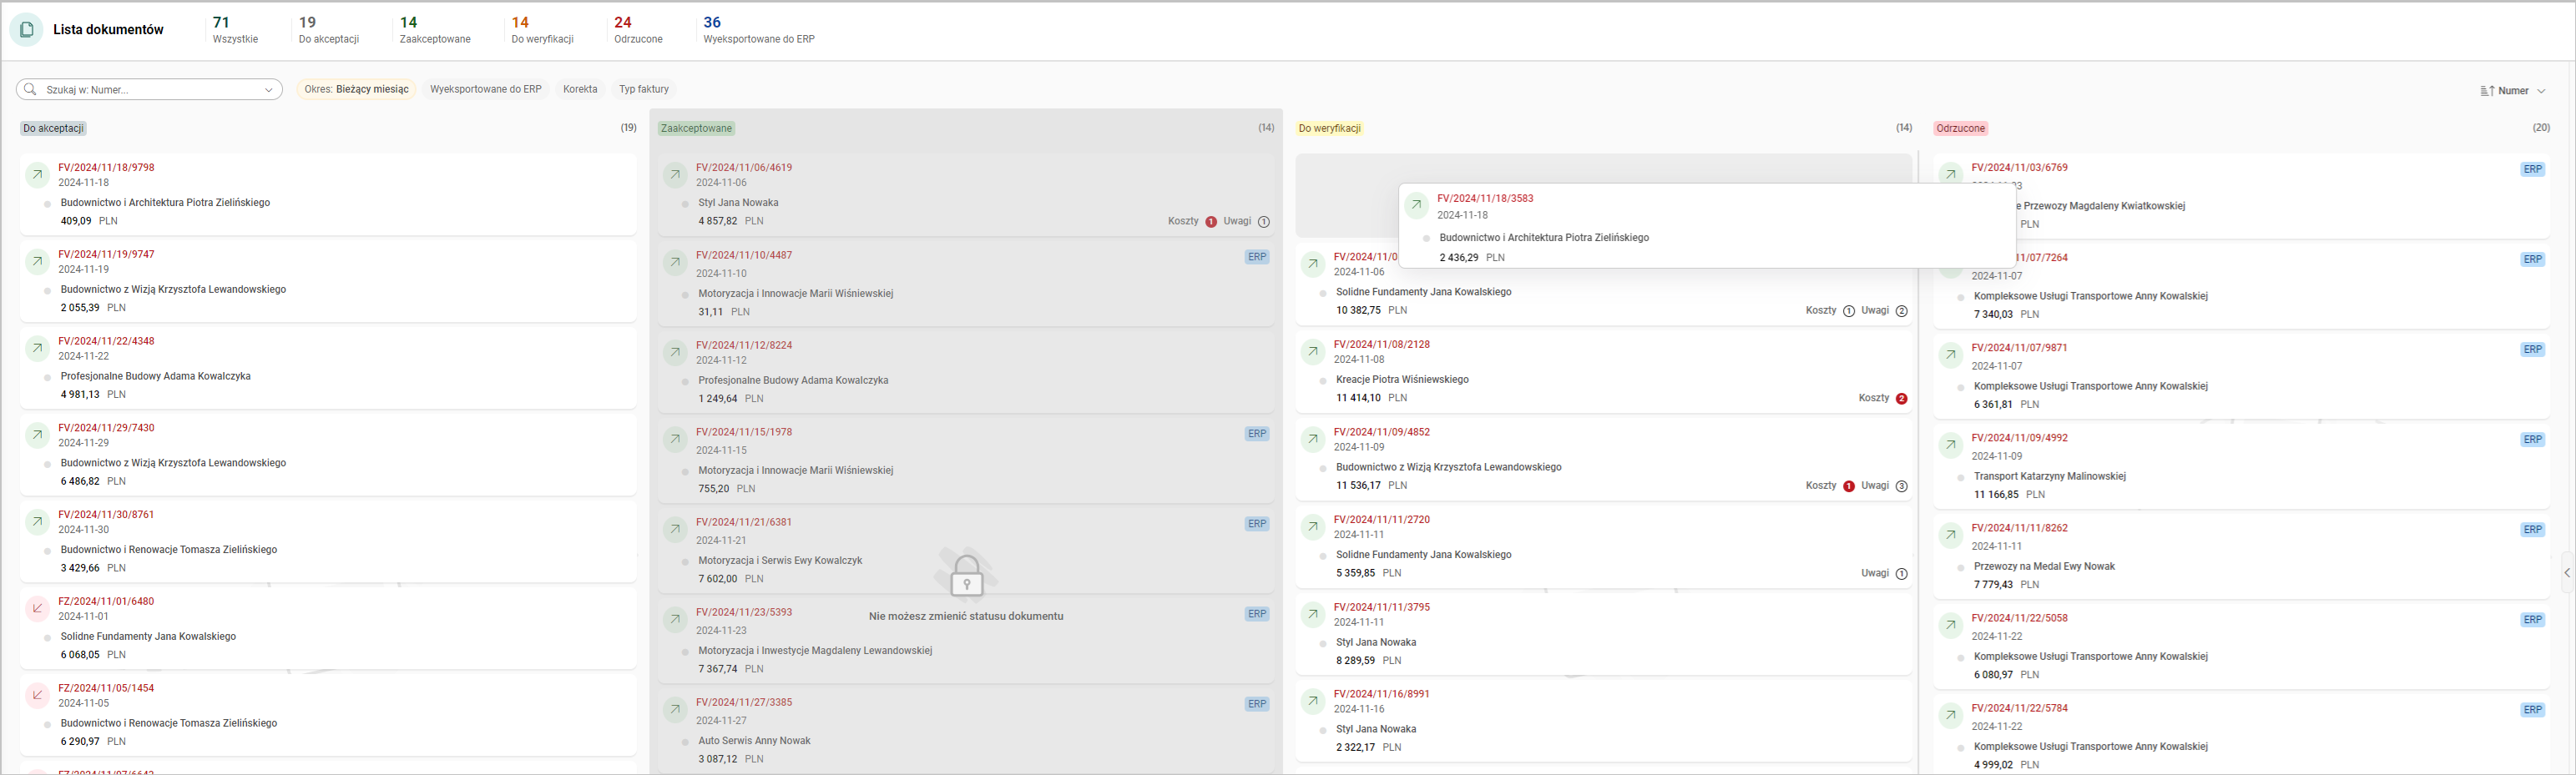Click the incoming arrow icon of FZ/2024/11/01/6480

37,609
